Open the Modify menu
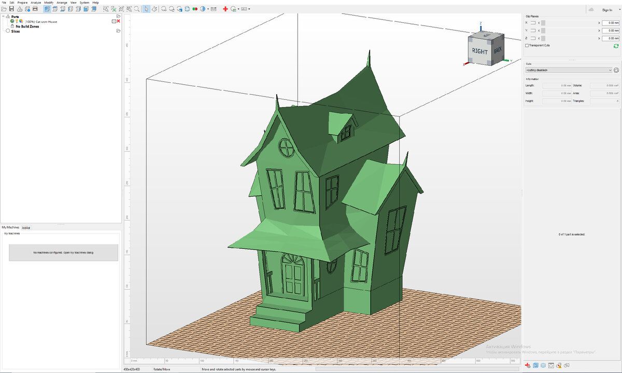 click(49, 3)
